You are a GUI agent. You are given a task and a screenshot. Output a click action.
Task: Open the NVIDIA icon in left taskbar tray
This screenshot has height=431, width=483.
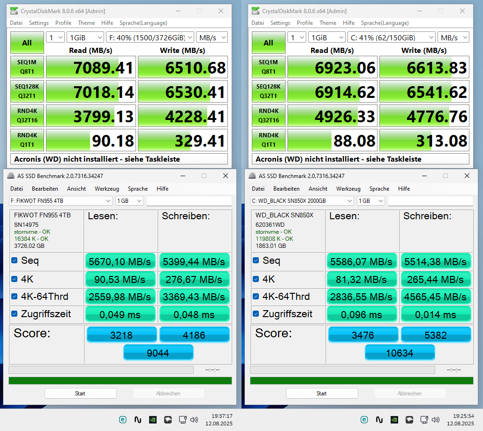tap(153, 420)
